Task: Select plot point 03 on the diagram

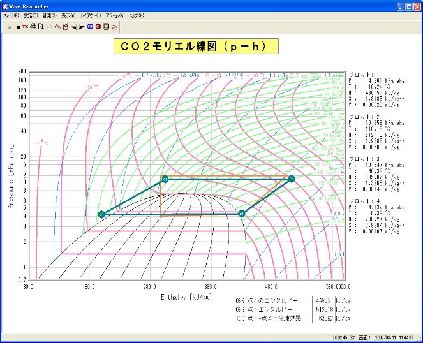Action: [165, 179]
